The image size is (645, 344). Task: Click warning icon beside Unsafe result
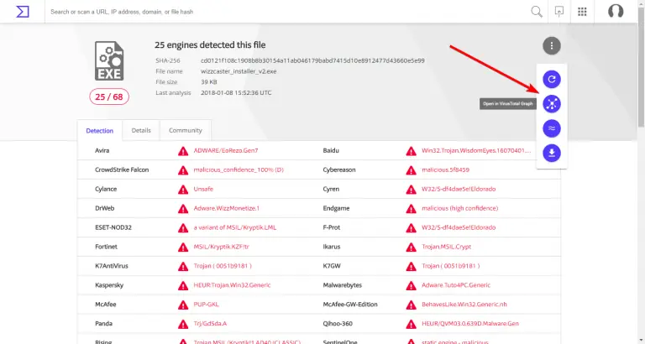pyautogui.click(x=183, y=190)
